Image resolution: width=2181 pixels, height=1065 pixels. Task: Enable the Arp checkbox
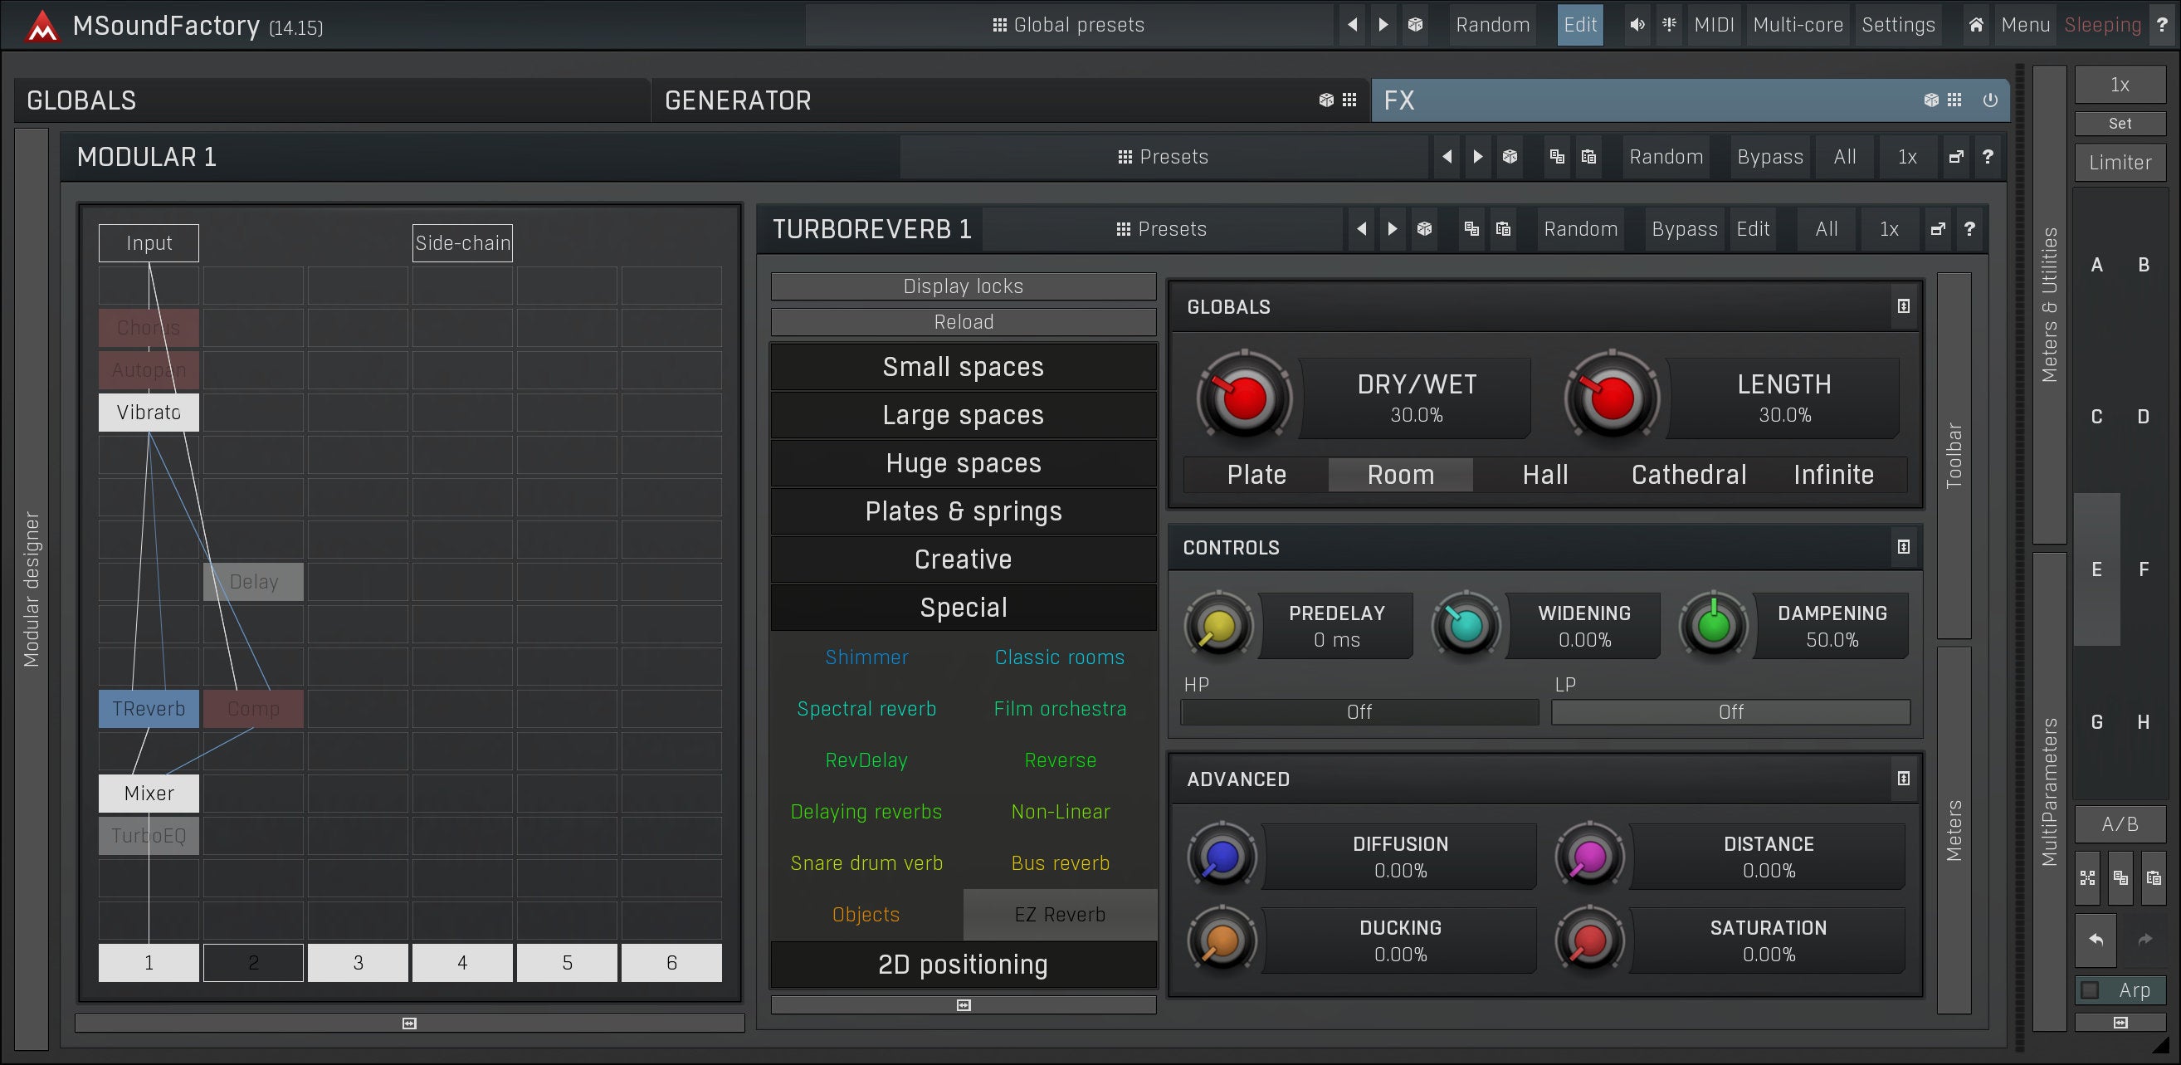(x=2091, y=989)
